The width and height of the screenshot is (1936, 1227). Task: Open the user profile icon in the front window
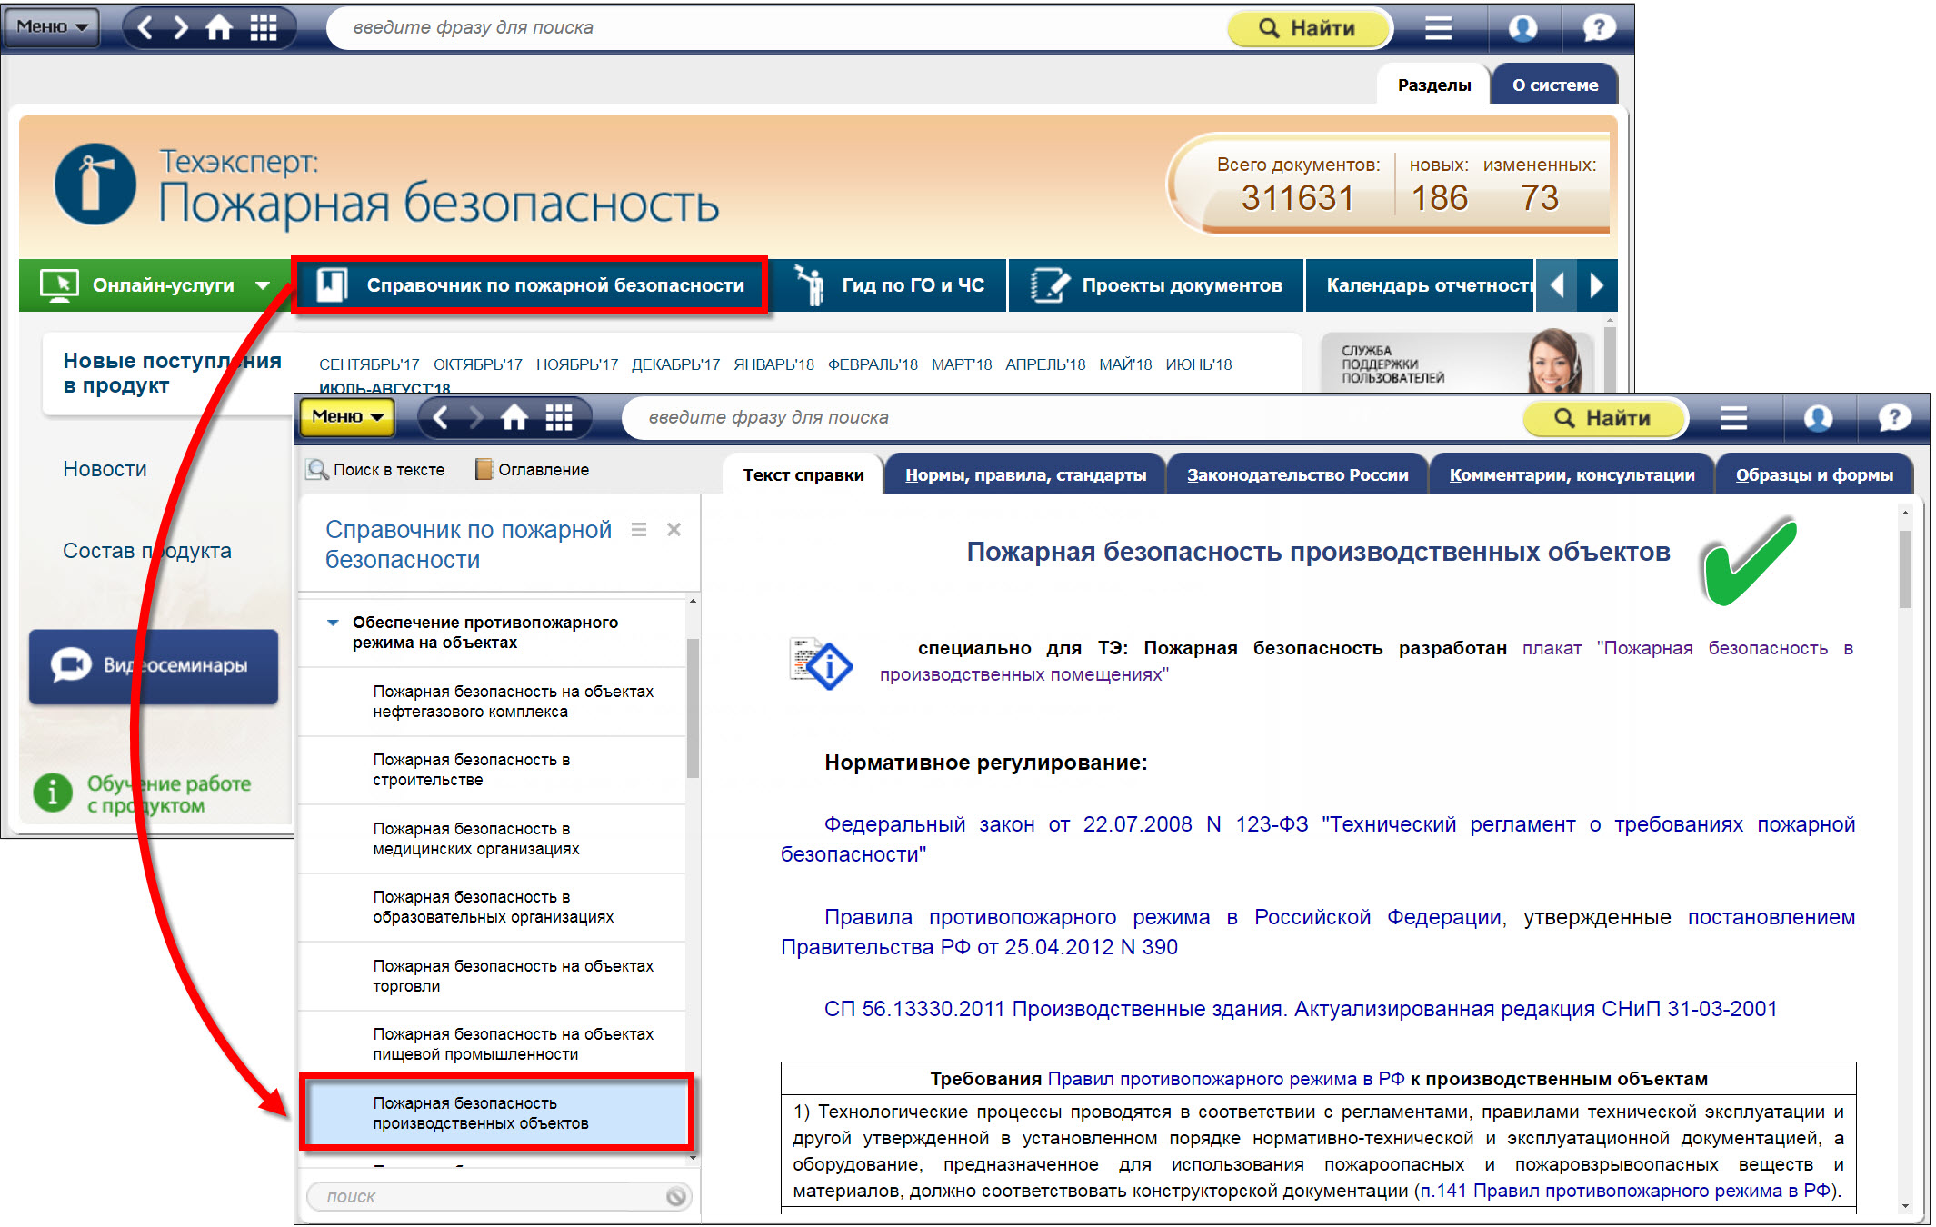point(1817,418)
